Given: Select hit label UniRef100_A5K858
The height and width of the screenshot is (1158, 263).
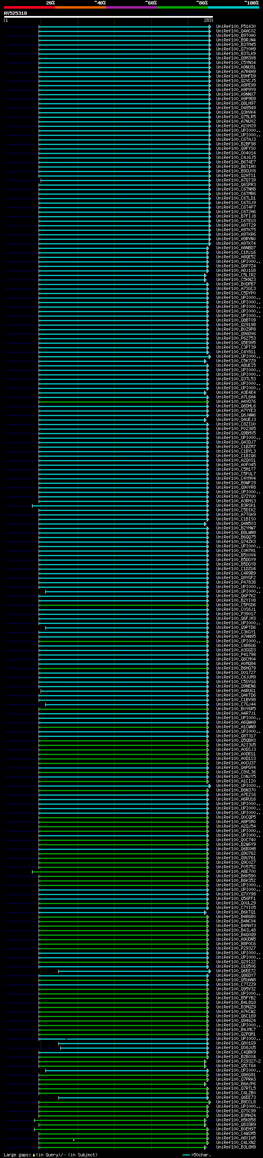Looking at the screenshot, I should point(235,1120).
